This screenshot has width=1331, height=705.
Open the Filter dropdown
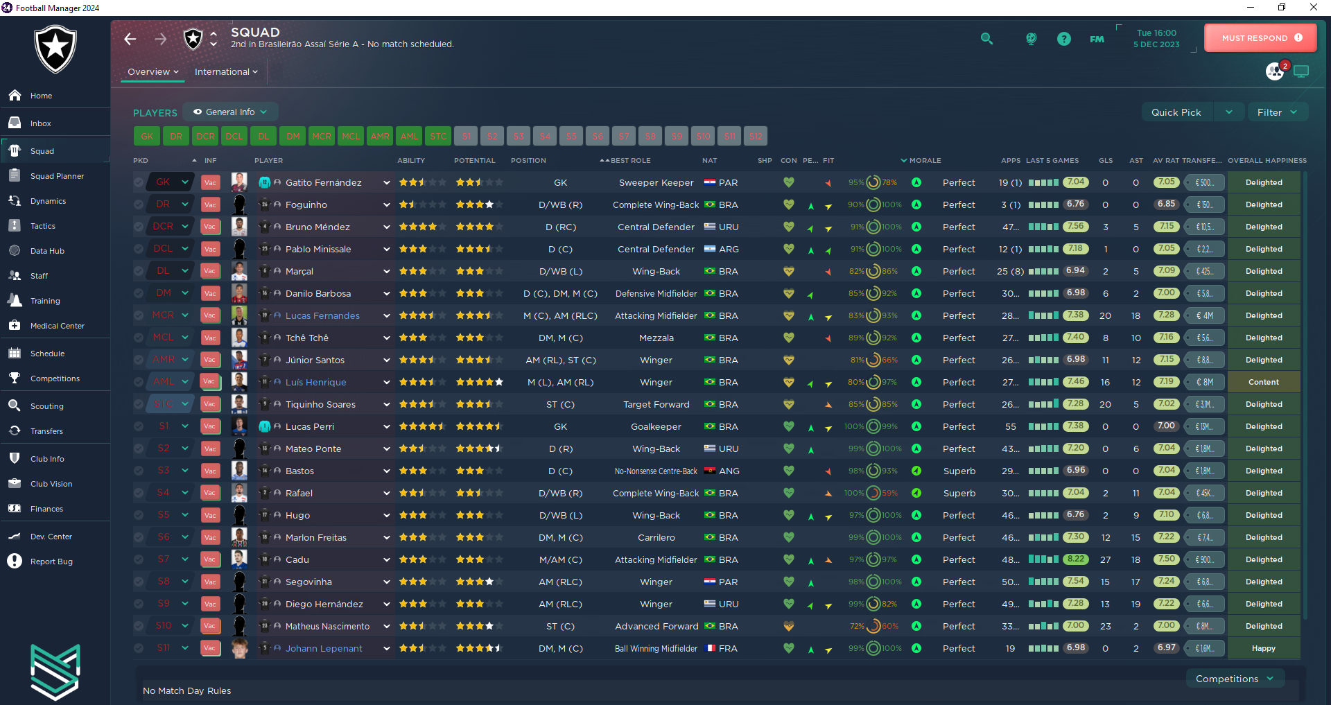pos(1277,112)
